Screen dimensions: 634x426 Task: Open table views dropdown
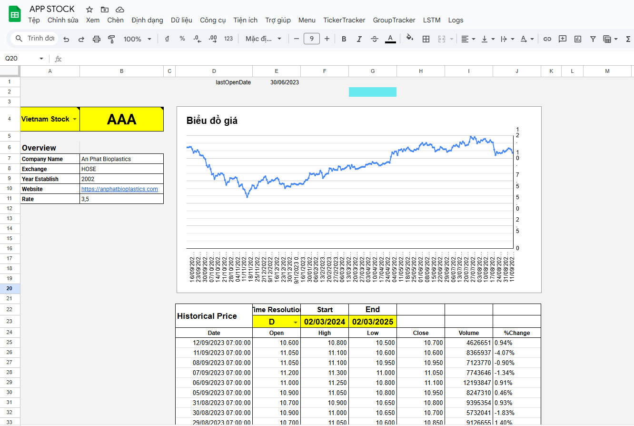tap(610, 39)
